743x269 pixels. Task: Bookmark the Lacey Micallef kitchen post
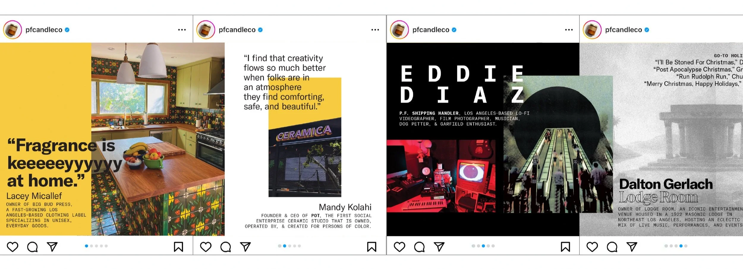[178, 247]
